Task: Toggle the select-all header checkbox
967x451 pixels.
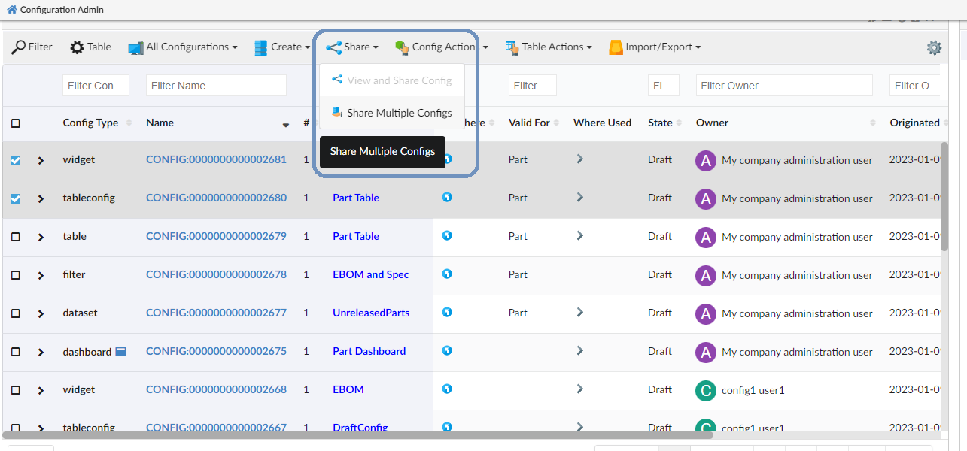Action: pos(16,123)
